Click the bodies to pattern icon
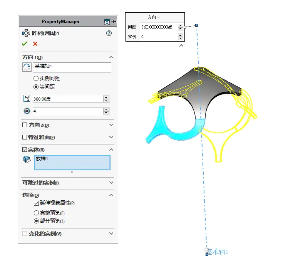 click(27, 160)
